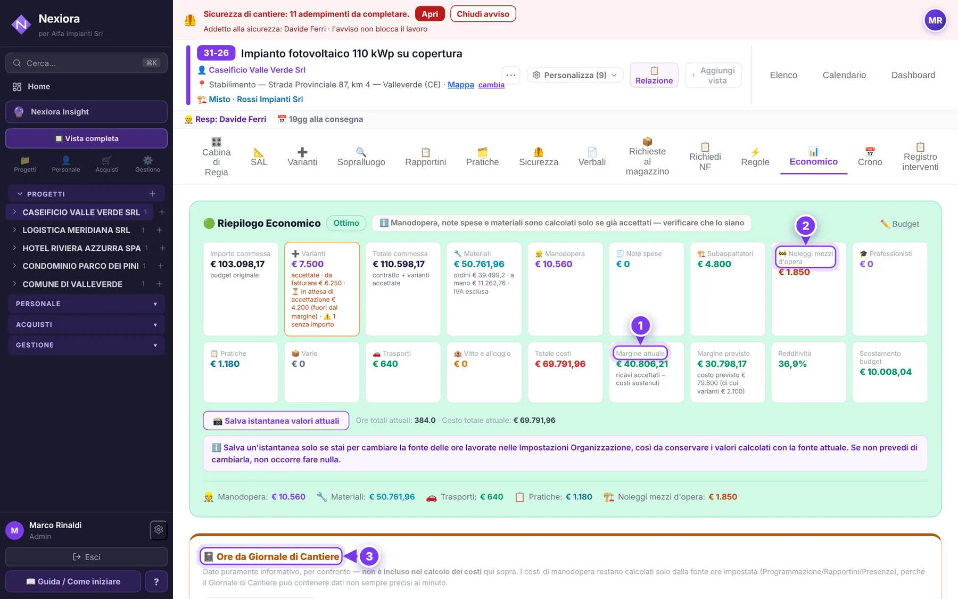Expand the PERSONALE sidebar section
Viewport: 958px width, 599px height.
[86, 304]
